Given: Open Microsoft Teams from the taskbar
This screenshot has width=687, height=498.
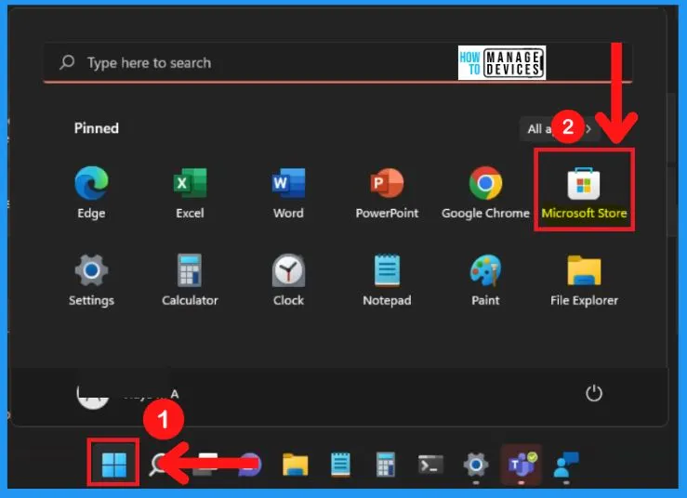Looking at the screenshot, I should pos(522,465).
